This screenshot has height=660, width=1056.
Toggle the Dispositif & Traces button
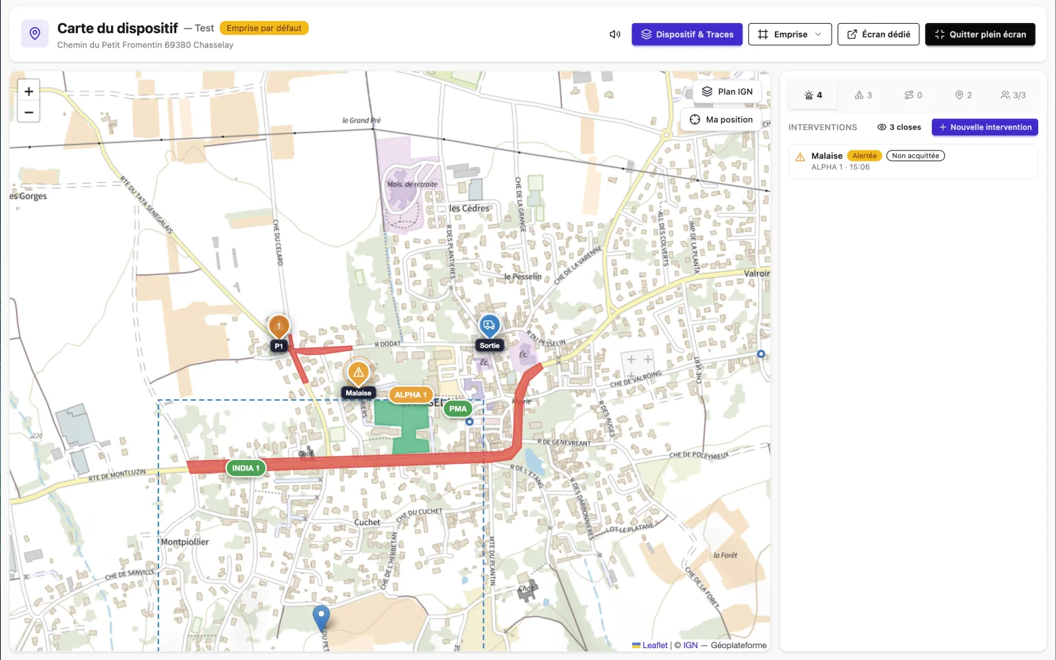[687, 34]
